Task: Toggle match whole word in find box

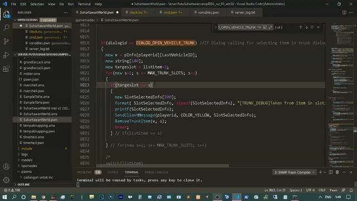Action: tap(264, 27)
